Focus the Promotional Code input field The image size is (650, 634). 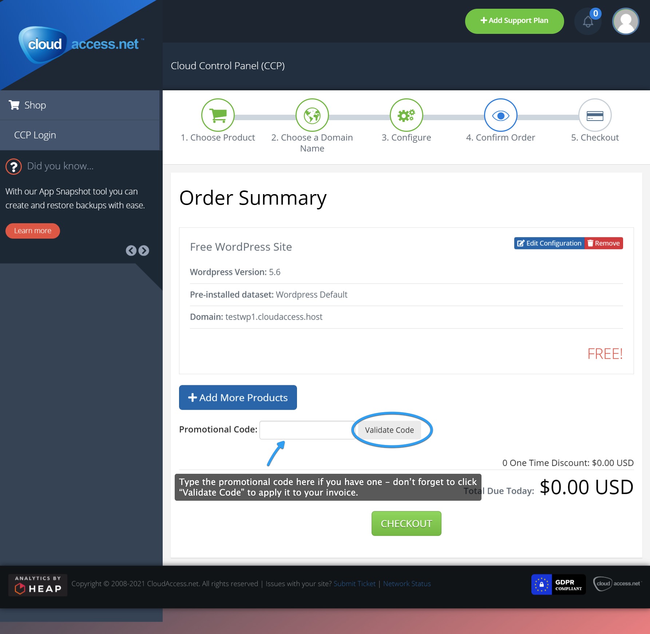307,430
